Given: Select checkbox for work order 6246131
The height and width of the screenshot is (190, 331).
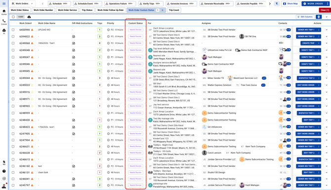Looking at the screenshot, I should [13, 173].
